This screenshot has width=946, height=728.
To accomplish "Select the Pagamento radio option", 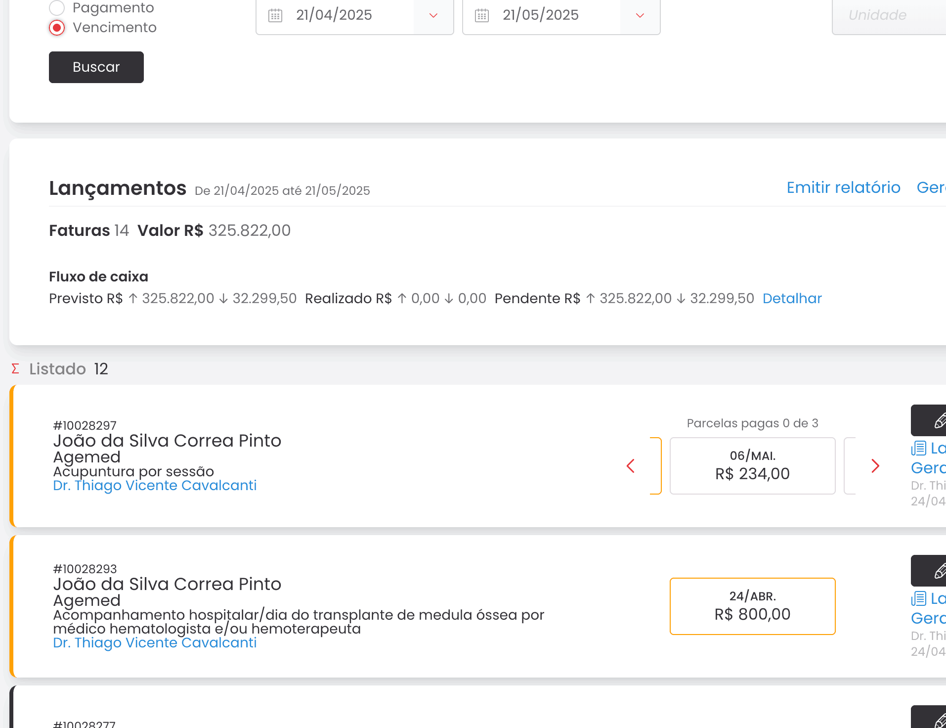I will pos(57,8).
